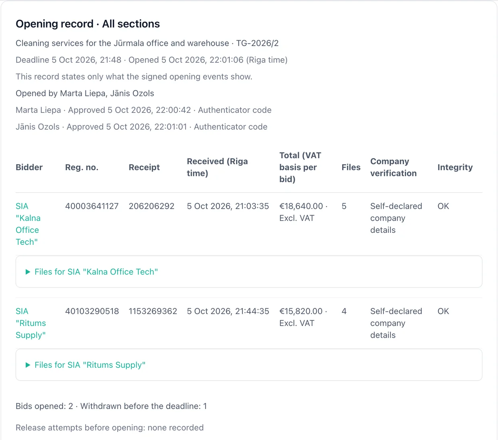This screenshot has height=440, width=498.
Task: Click total €18,640.00 · Excl. VAT
Action: click(303, 212)
